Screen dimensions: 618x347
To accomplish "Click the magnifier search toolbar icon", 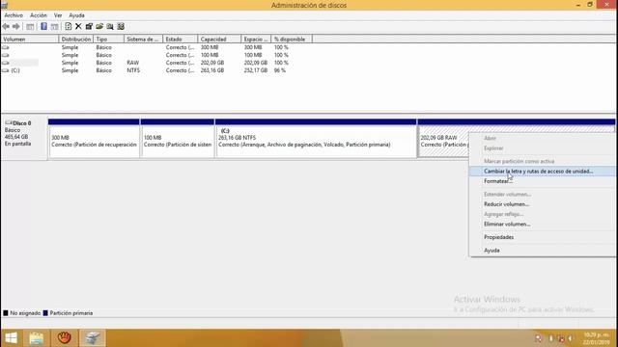I will (110, 26).
